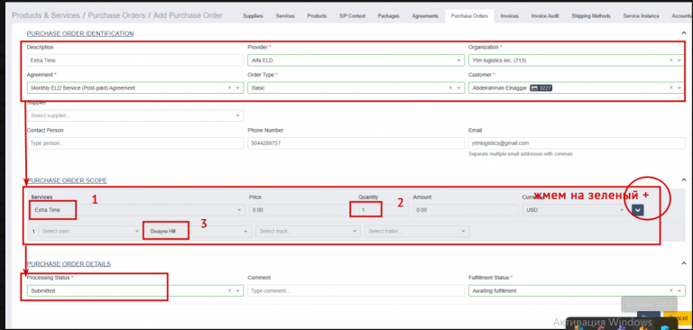Clear the Organization value using its X
Image resolution: width=693 pixels, height=330 pixels.
click(671, 60)
